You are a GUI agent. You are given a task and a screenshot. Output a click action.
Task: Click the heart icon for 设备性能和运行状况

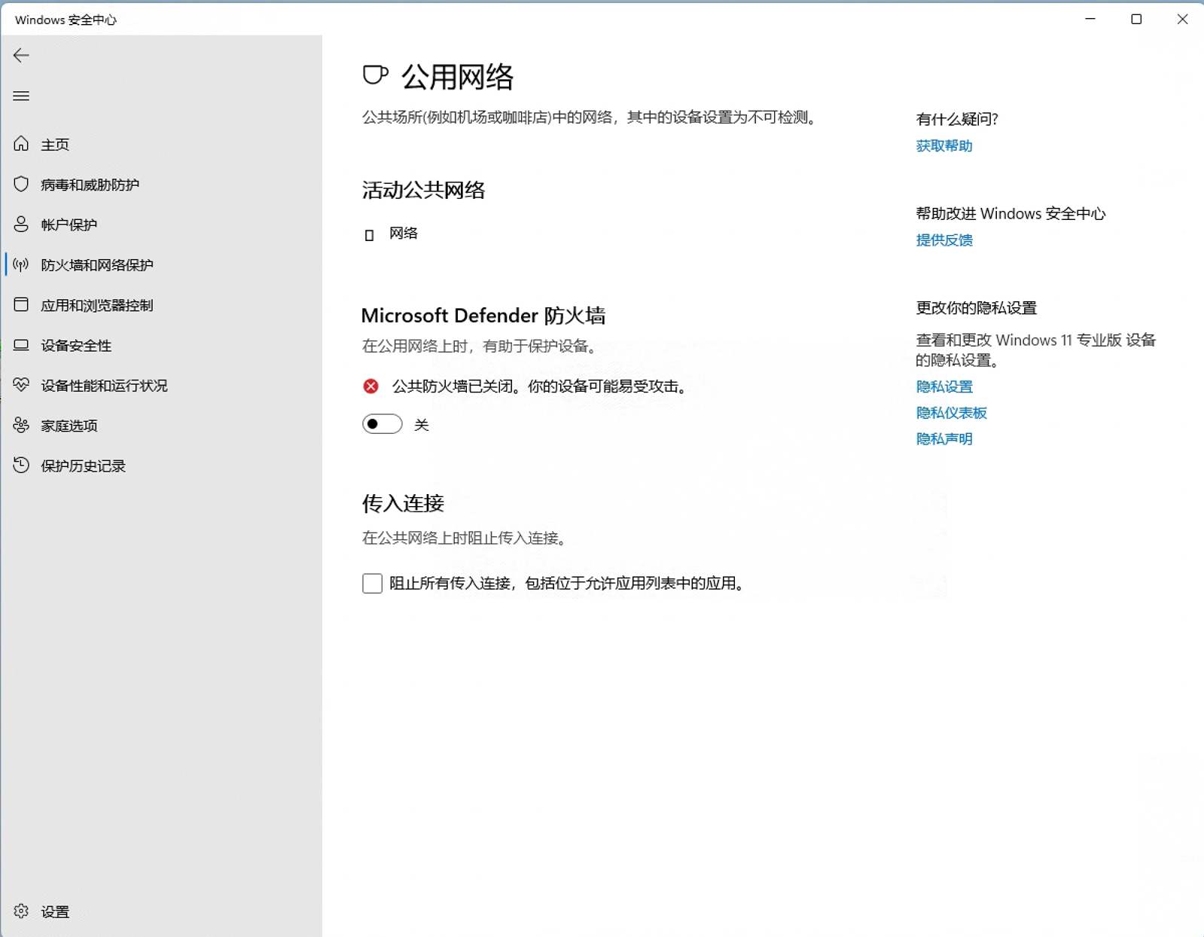(x=21, y=385)
